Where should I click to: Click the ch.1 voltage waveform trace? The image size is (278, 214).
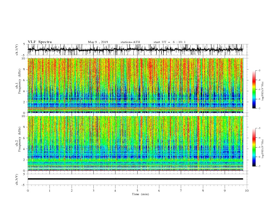(135, 50)
